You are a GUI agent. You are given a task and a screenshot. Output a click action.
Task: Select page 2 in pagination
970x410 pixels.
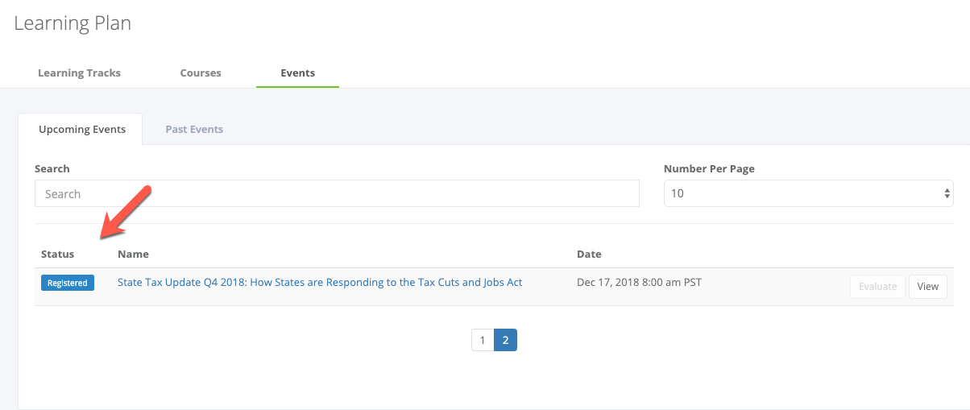point(505,340)
